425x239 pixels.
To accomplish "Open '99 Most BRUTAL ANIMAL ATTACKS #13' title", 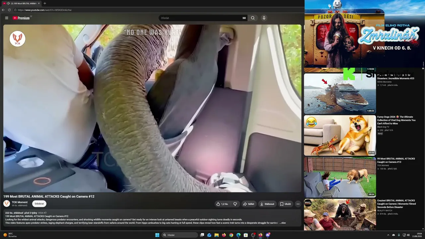I will (x=396, y=160).
